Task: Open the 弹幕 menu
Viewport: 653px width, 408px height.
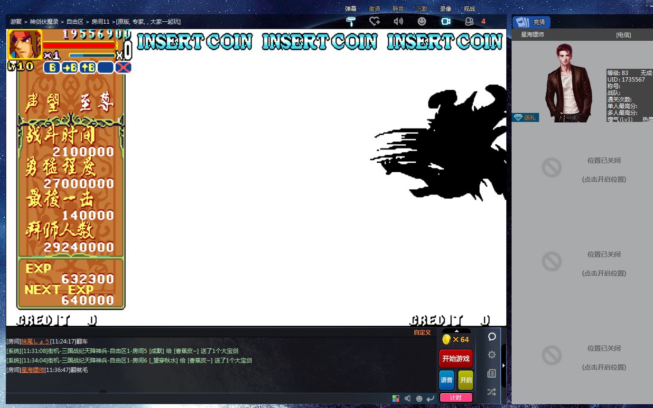Action: click(x=351, y=9)
